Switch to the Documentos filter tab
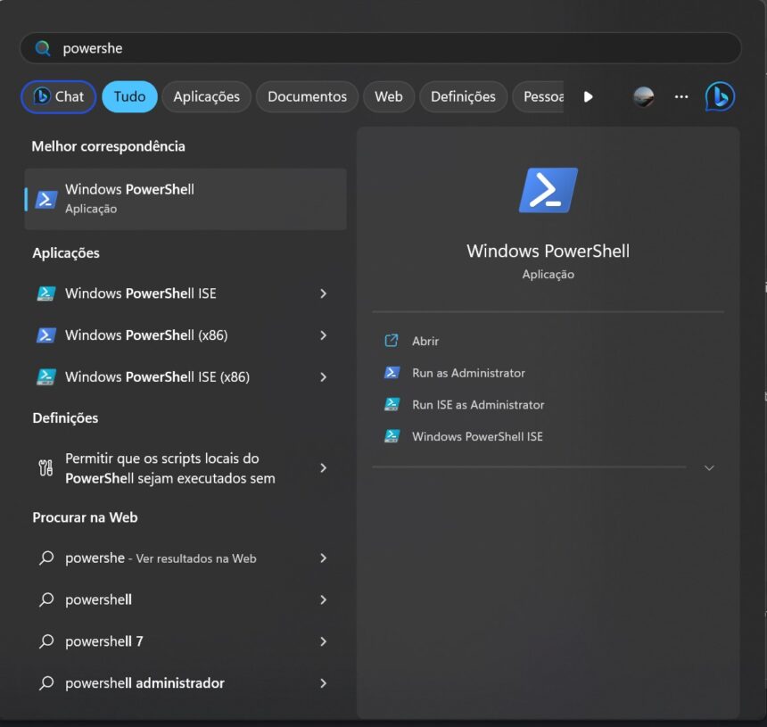Image resolution: width=767 pixels, height=727 pixels. (307, 96)
